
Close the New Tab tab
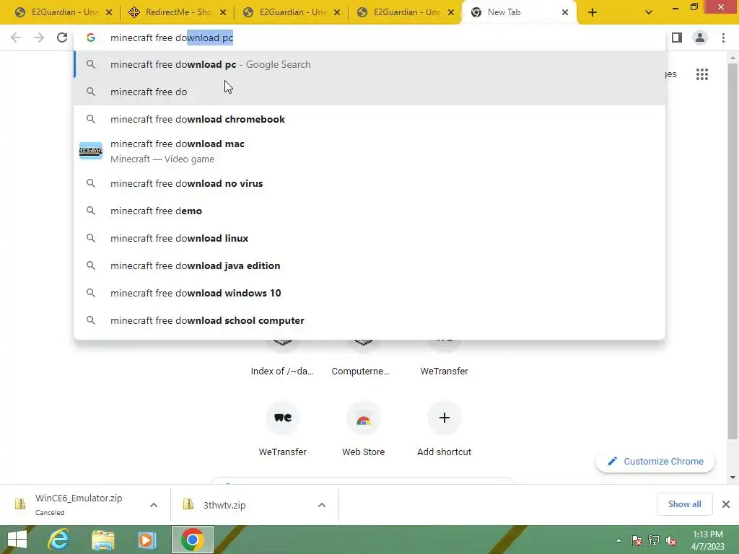[x=564, y=13]
